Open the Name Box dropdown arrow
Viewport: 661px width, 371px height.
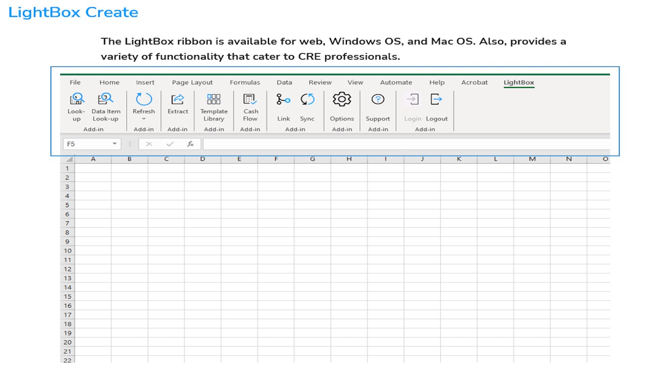(115, 144)
